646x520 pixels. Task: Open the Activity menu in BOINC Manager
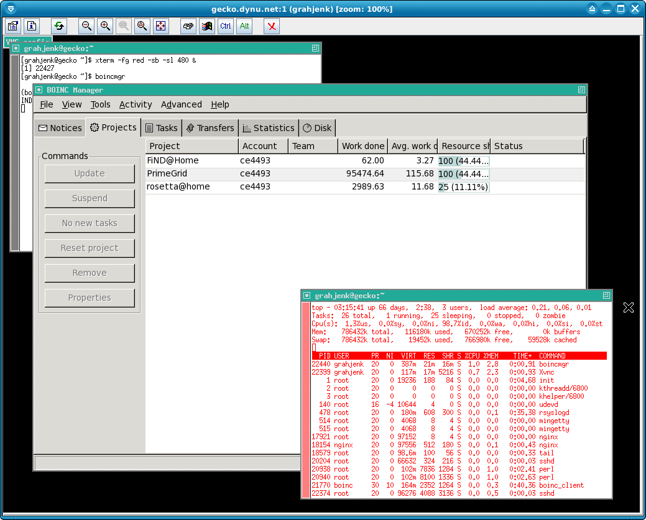tap(136, 104)
